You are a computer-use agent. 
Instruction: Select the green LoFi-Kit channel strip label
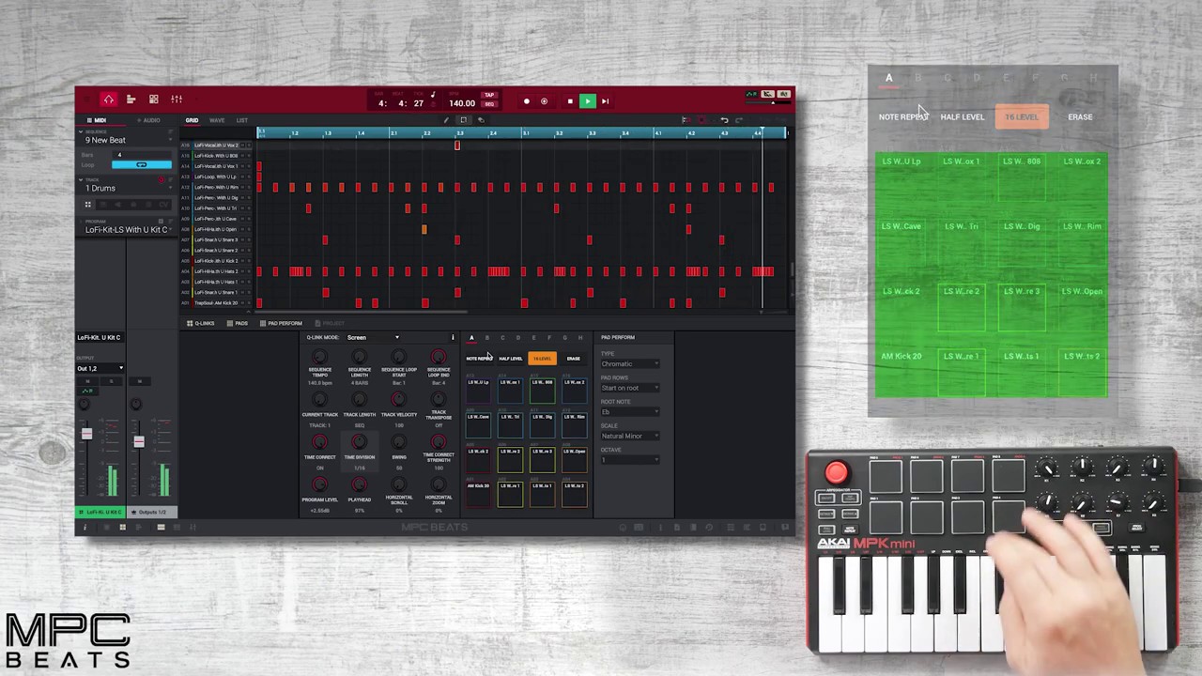coord(100,512)
